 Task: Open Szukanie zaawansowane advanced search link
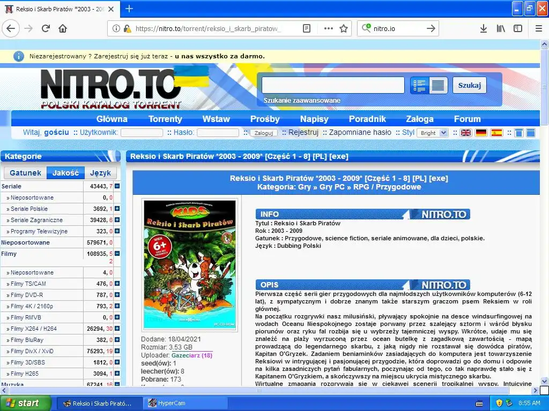[x=302, y=100]
